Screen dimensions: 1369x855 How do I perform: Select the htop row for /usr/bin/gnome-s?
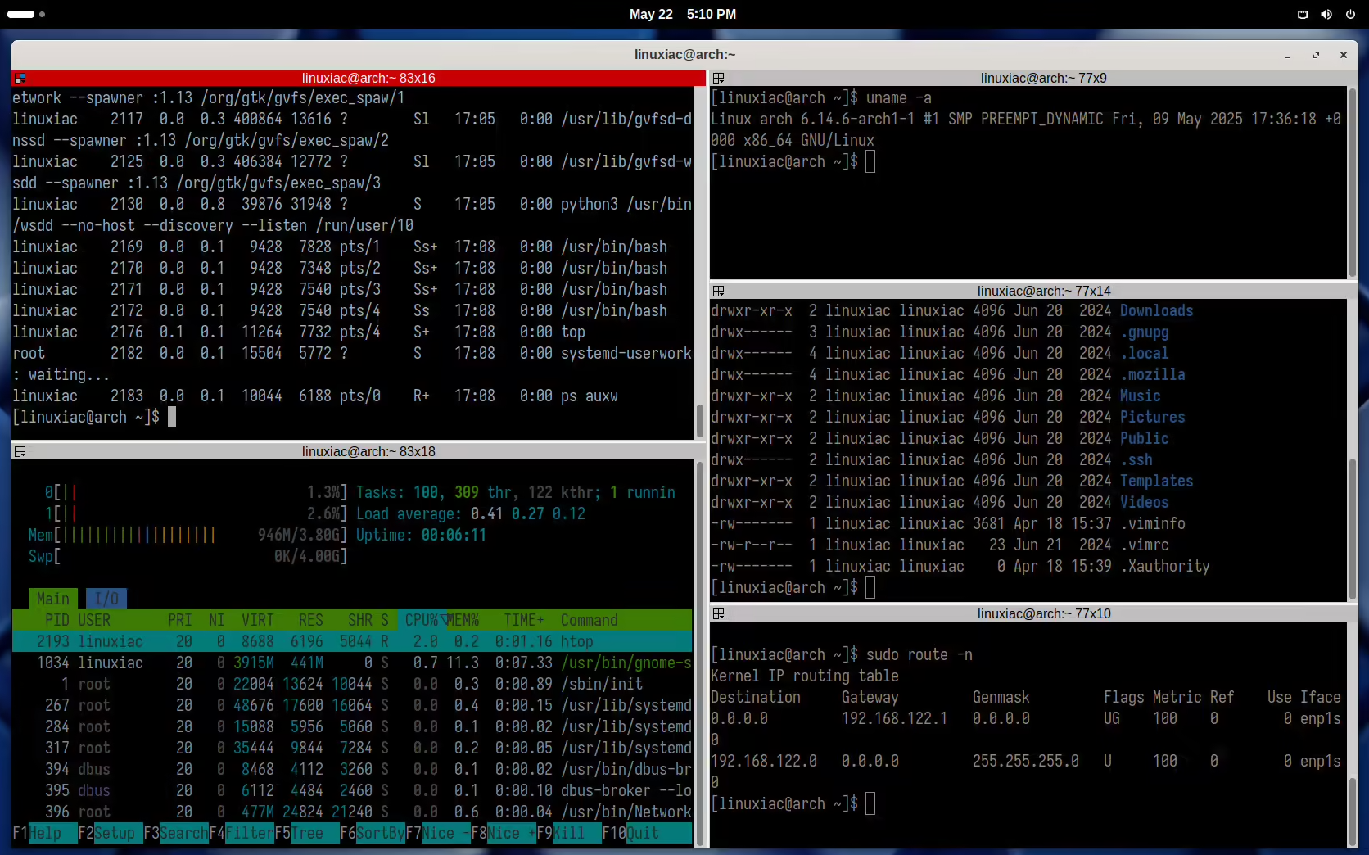(x=352, y=663)
